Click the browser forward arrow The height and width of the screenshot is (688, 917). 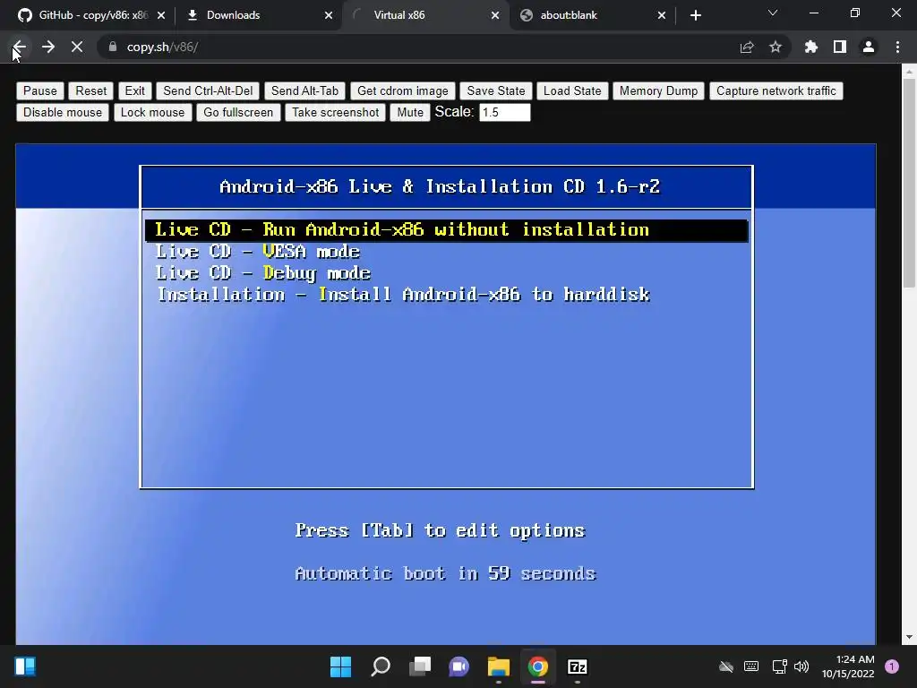coord(48,47)
